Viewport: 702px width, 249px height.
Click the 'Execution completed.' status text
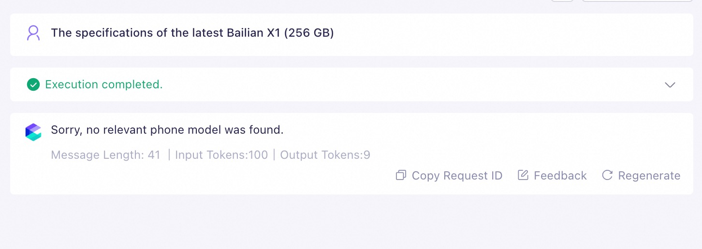click(x=104, y=84)
